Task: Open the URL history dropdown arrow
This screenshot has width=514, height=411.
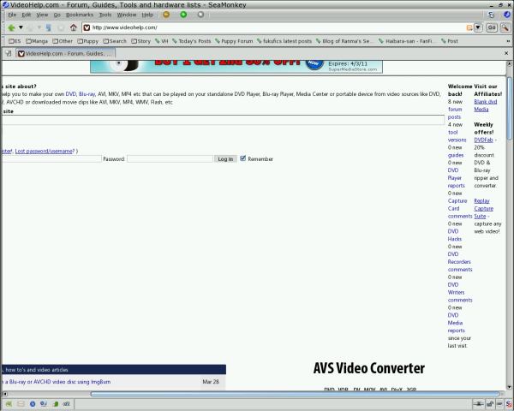Action: pyautogui.click(x=478, y=27)
